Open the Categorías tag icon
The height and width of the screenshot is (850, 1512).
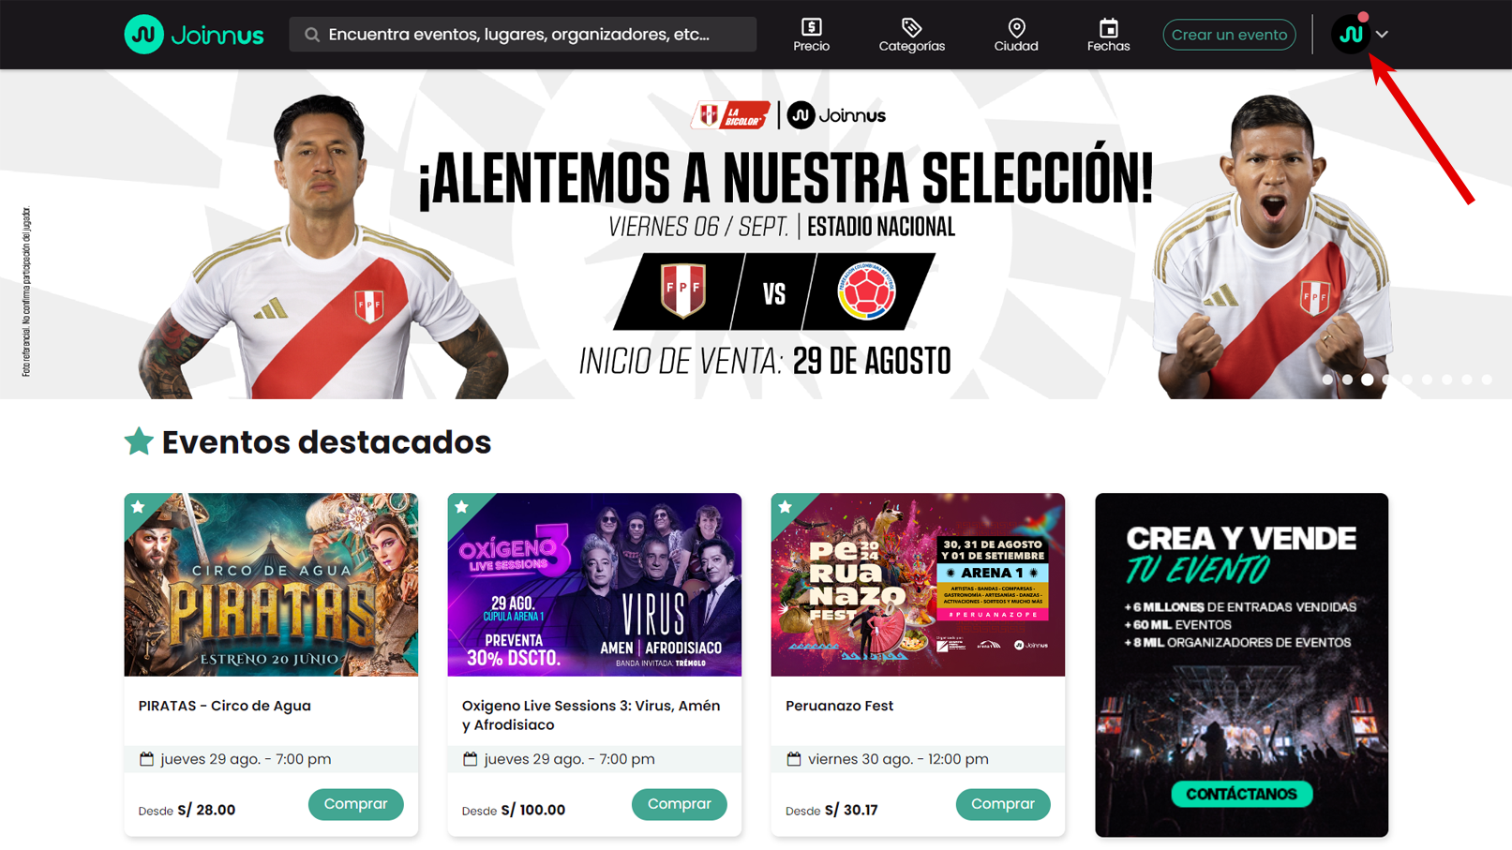(911, 27)
